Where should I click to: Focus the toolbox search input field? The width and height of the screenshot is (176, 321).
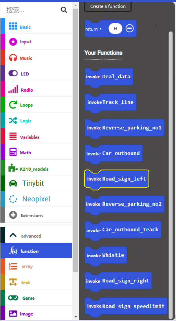(x=33, y=10)
